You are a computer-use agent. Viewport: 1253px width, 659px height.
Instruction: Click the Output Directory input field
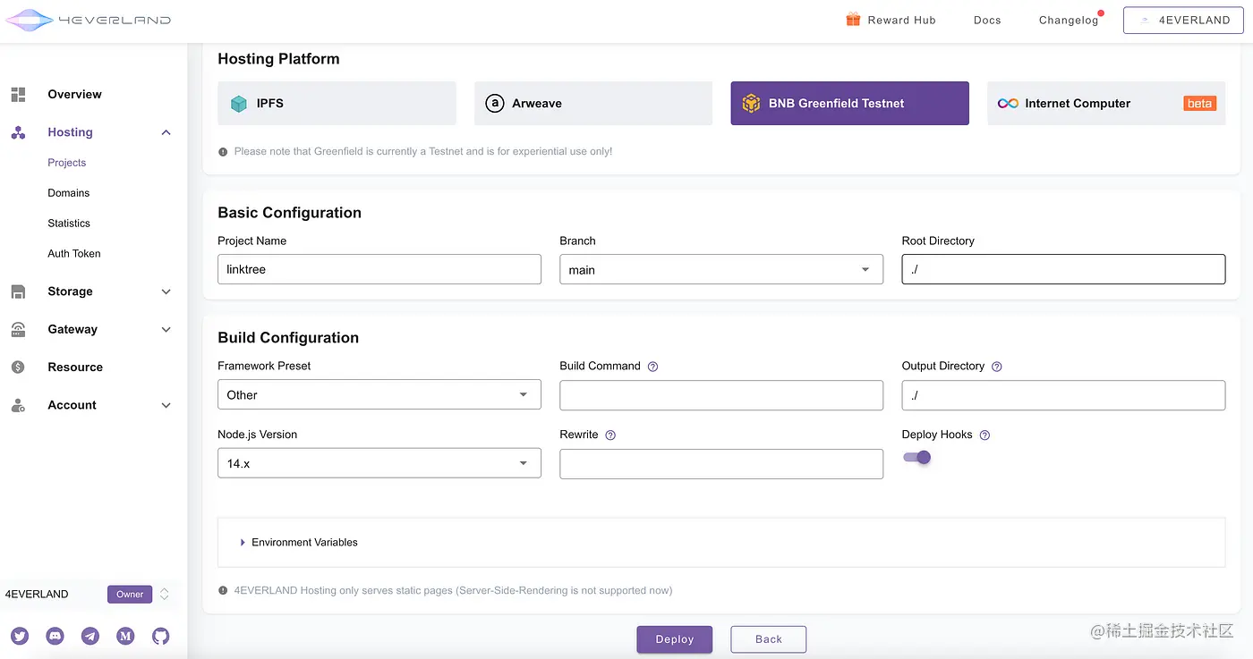tap(1063, 394)
